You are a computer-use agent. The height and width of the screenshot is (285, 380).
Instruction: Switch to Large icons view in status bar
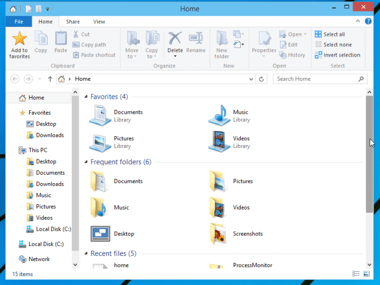click(x=366, y=274)
